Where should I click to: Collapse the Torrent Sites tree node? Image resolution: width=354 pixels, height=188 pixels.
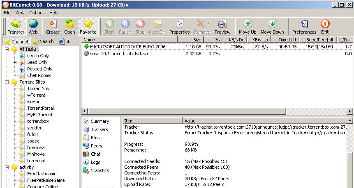point(7,82)
